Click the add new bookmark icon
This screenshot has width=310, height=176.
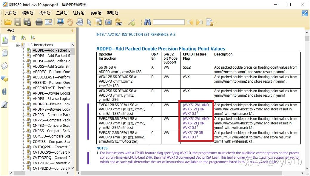coord(23,38)
